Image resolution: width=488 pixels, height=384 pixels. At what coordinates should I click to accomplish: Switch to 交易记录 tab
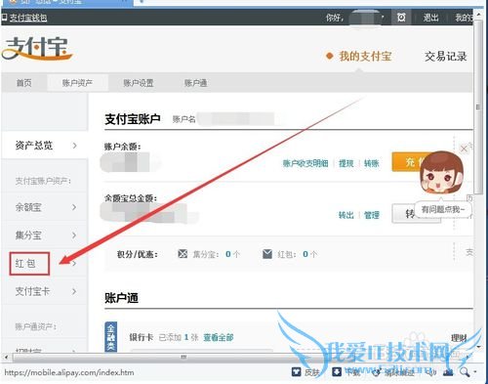pyautogui.click(x=445, y=57)
